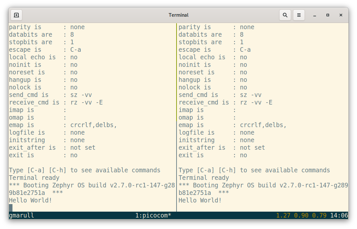Image resolution: width=357 pixels, height=229 pixels.
Task: Click the send_cmd line in the left pane
Action: pyautogui.click(x=49, y=95)
